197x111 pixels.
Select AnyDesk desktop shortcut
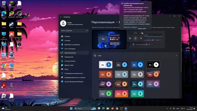tap(12, 35)
